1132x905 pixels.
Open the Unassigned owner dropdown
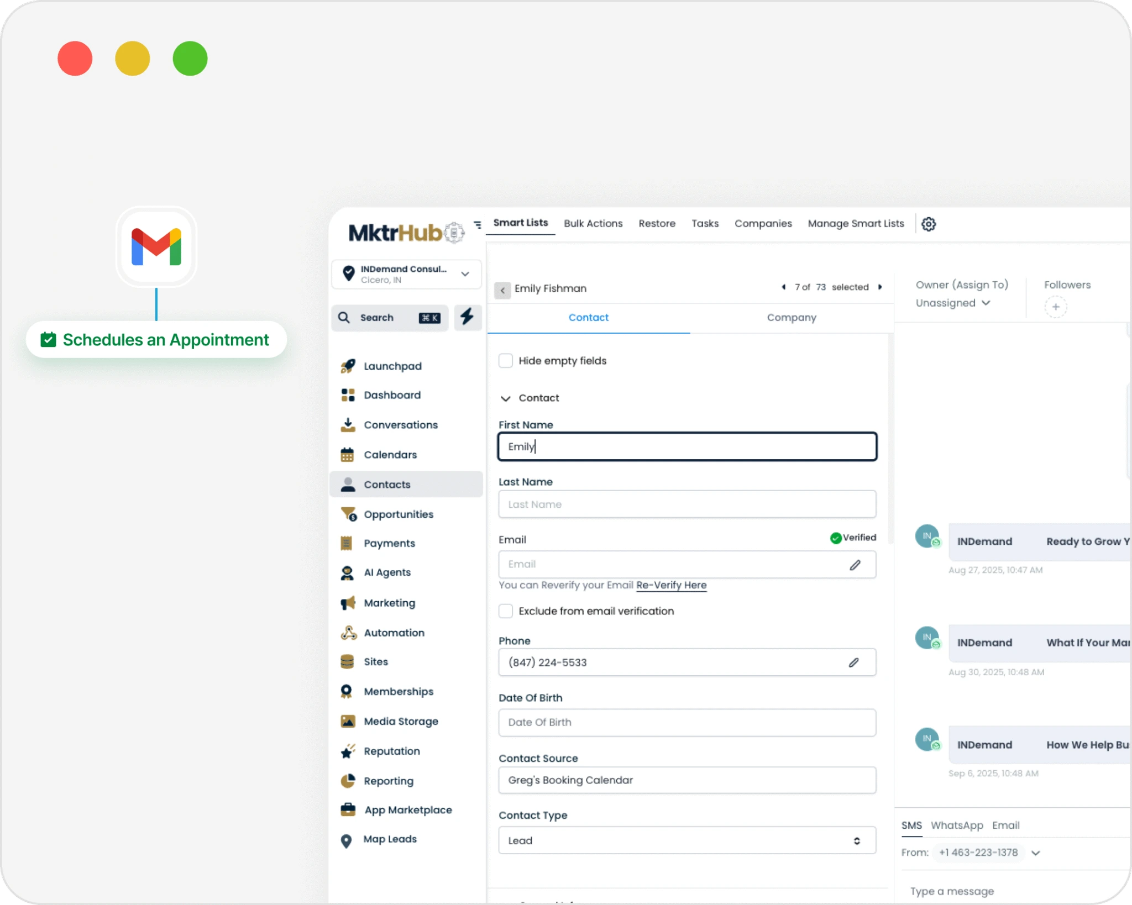(x=953, y=303)
